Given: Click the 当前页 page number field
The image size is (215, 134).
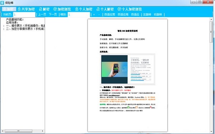Looking at the screenshot, I should pos(24,14).
